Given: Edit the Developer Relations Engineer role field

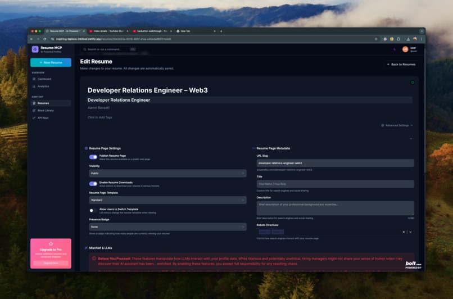Looking at the screenshot, I should click(250, 100).
